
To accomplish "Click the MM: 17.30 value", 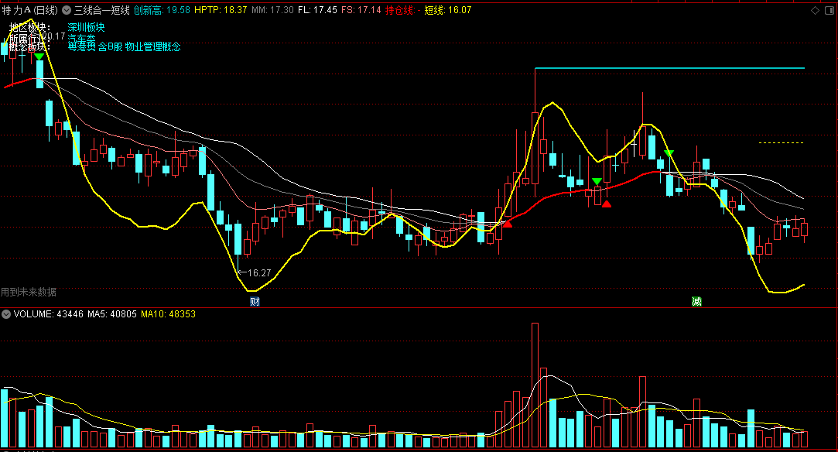I will coord(272,10).
